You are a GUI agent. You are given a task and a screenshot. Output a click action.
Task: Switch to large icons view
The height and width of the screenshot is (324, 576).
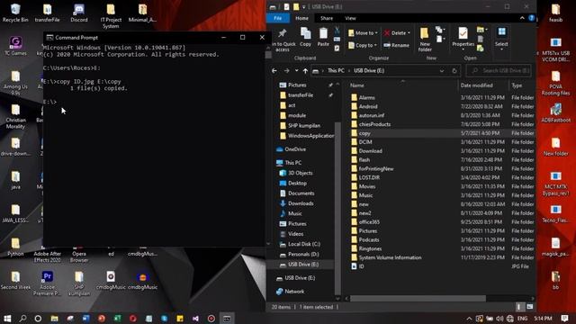click(x=530, y=307)
